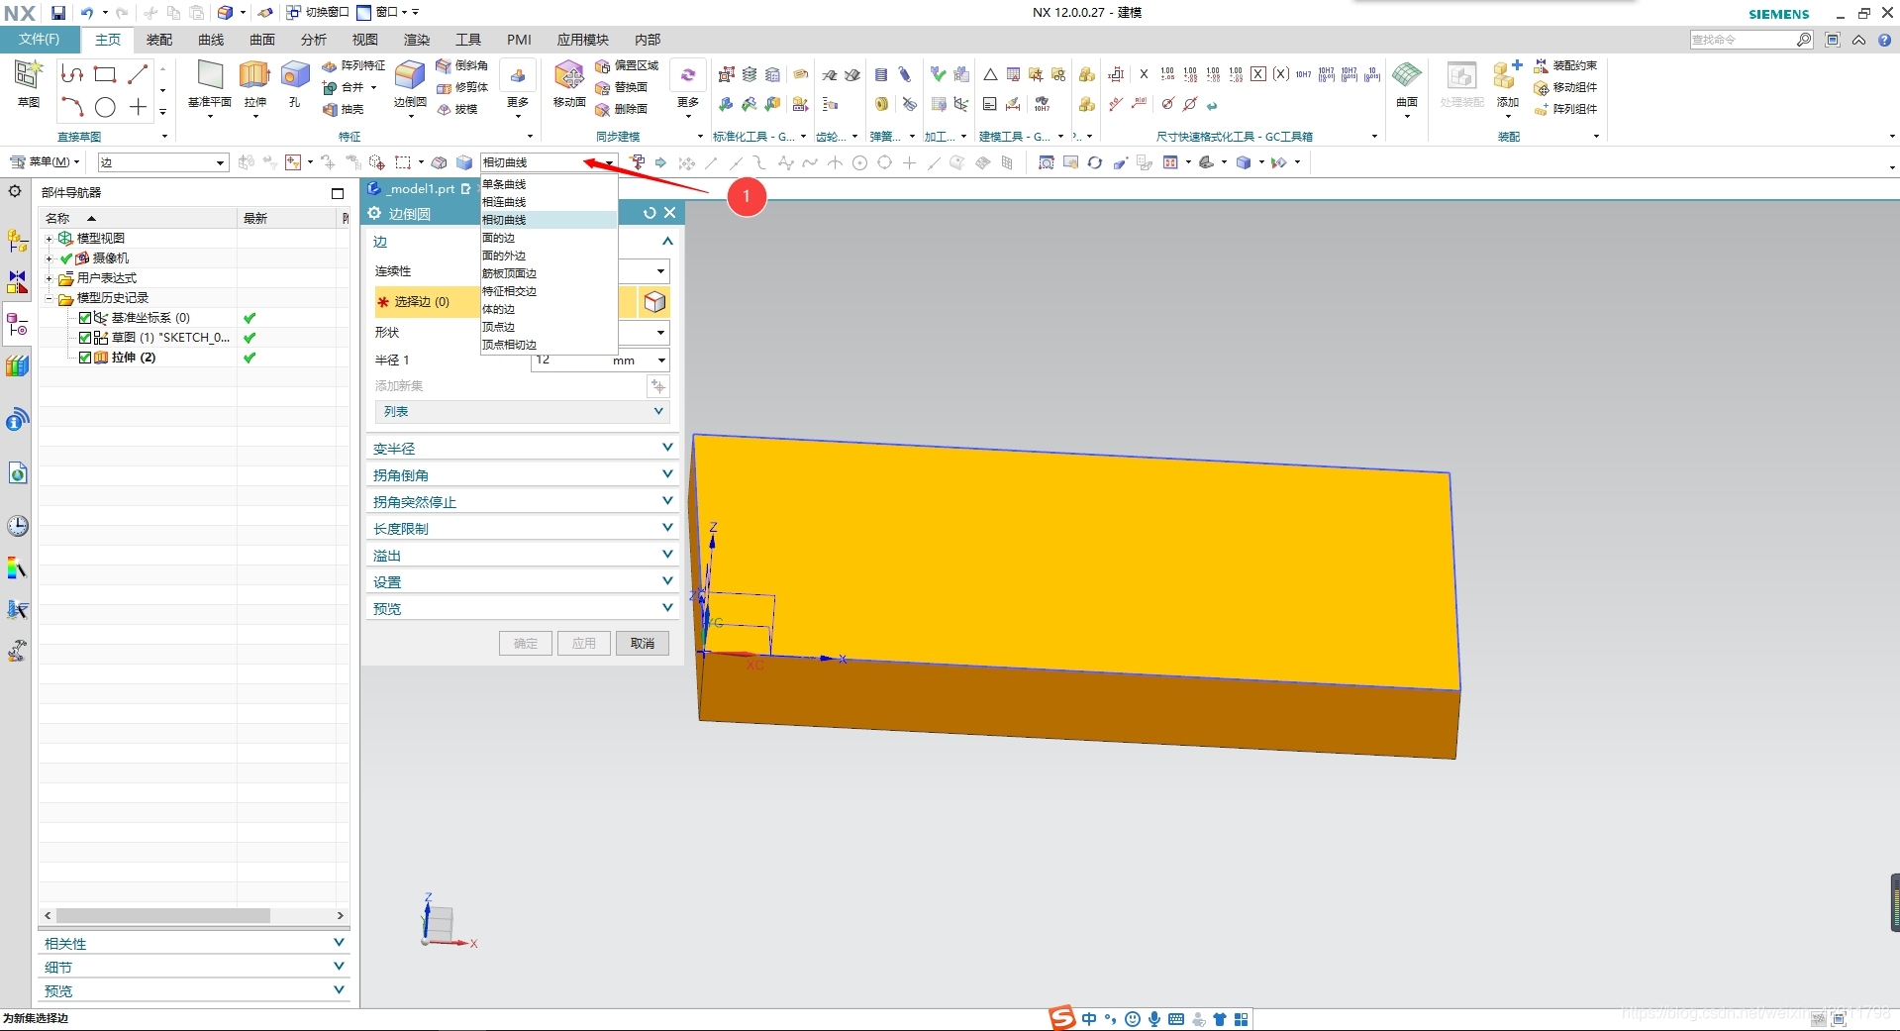1900x1031 pixels.
Task: Click the 拔模 draft tool
Action: 457,109
